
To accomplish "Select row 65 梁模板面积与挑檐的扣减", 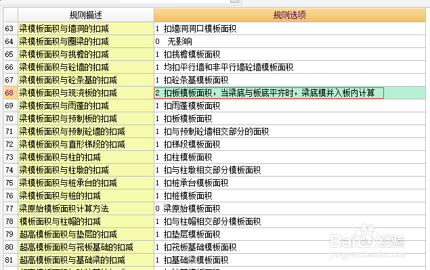I will (x=86, y=54).
